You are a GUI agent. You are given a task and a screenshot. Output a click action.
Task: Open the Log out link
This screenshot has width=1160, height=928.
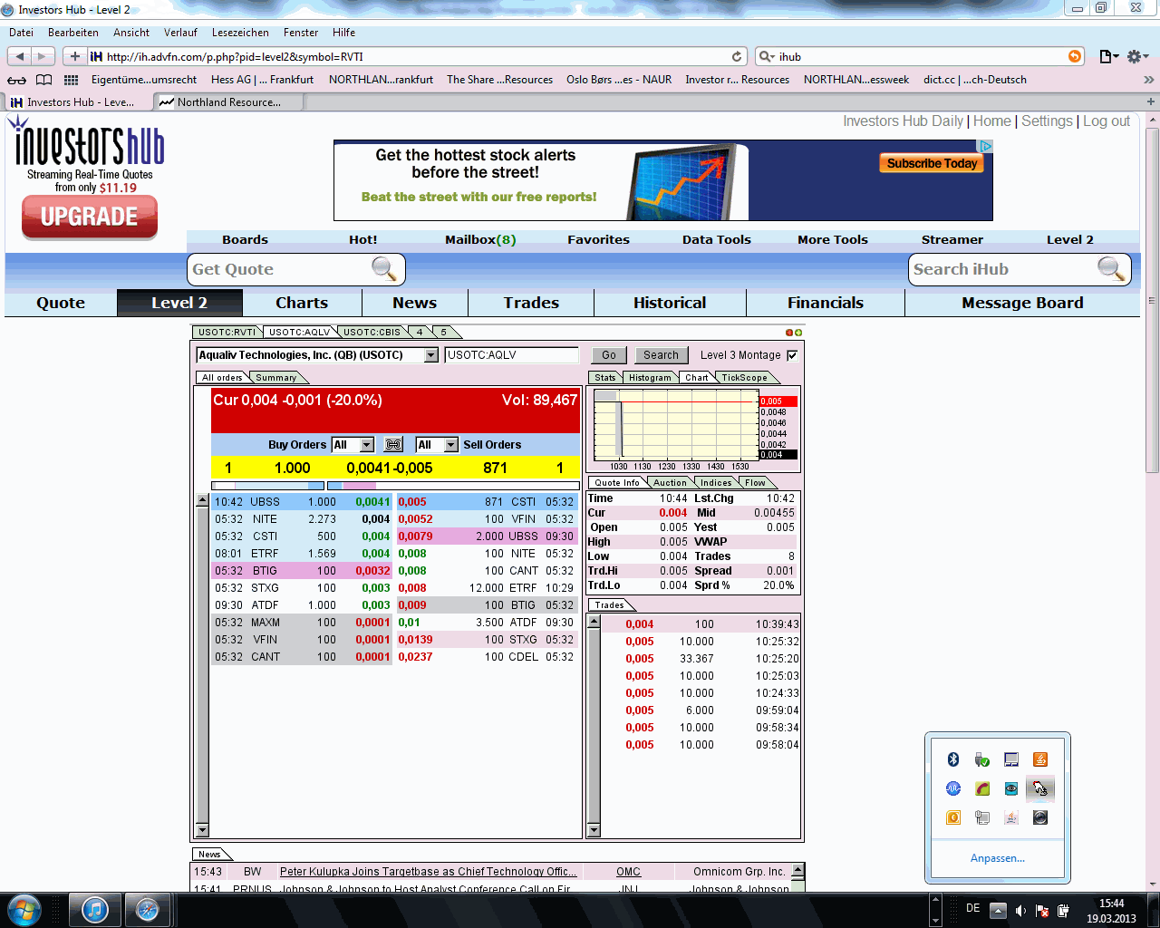(x=1107, y=121)
